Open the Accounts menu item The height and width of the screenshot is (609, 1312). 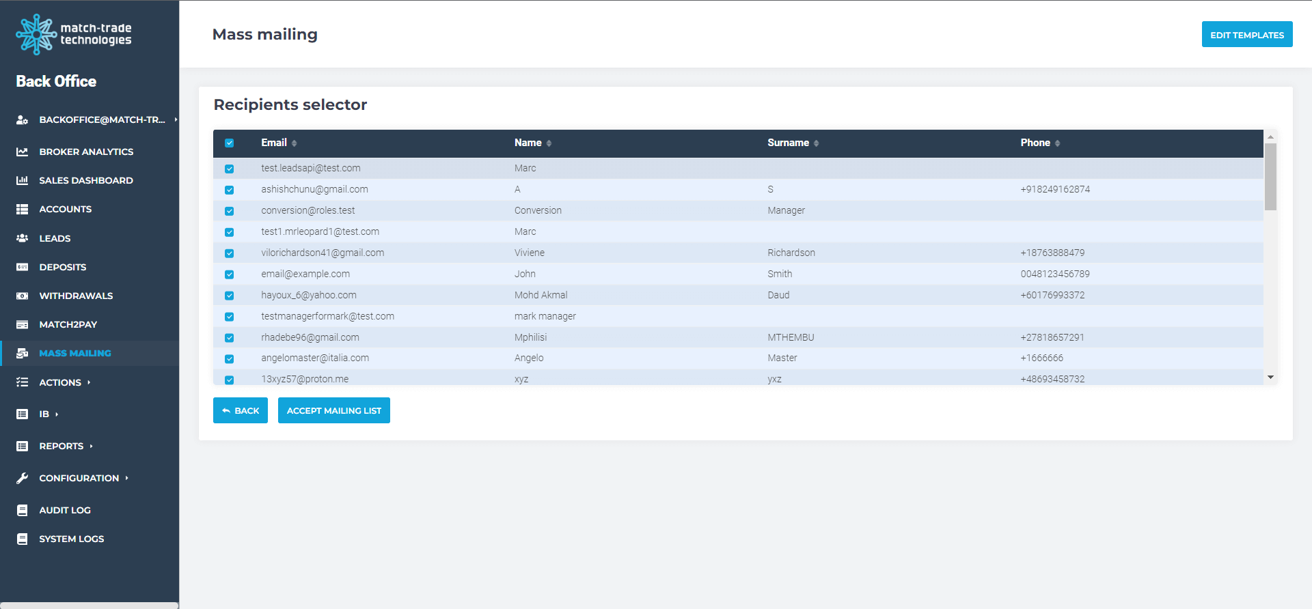[x=66, y=209]
